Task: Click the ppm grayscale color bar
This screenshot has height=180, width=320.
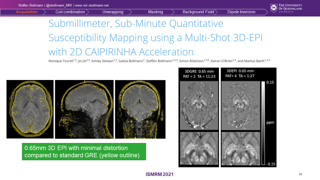Action: pyautogui.click(x=263, y=122)
